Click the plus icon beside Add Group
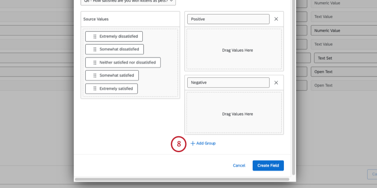This screenshot has height=188, width=377. (192, 143)
